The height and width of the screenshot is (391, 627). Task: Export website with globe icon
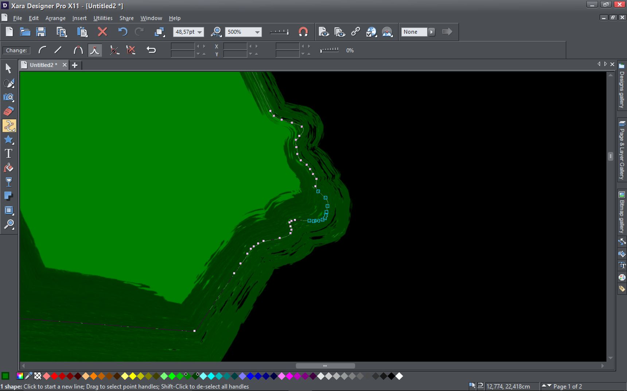point(371,32)
